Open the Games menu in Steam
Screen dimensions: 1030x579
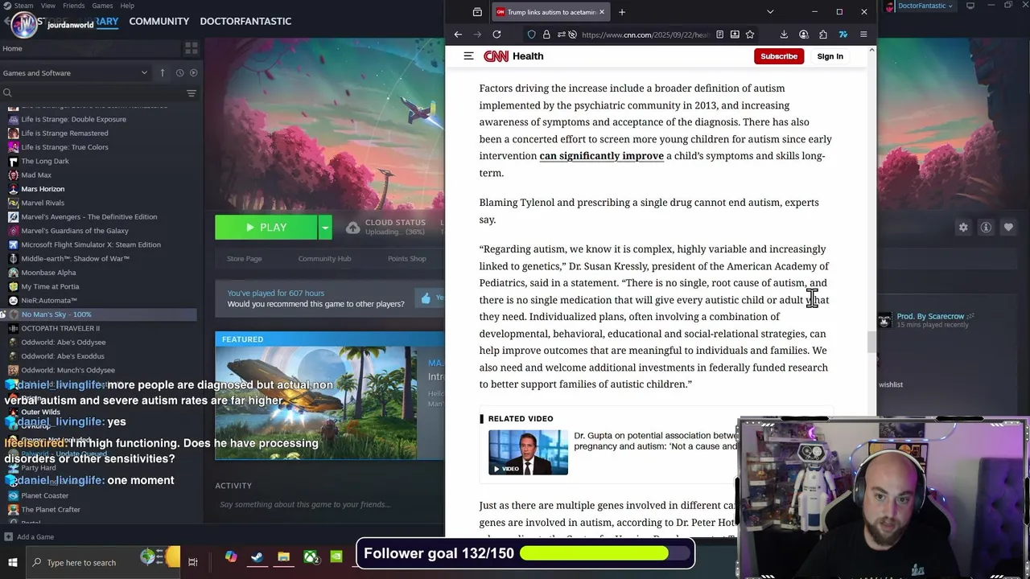pos(102,6)
